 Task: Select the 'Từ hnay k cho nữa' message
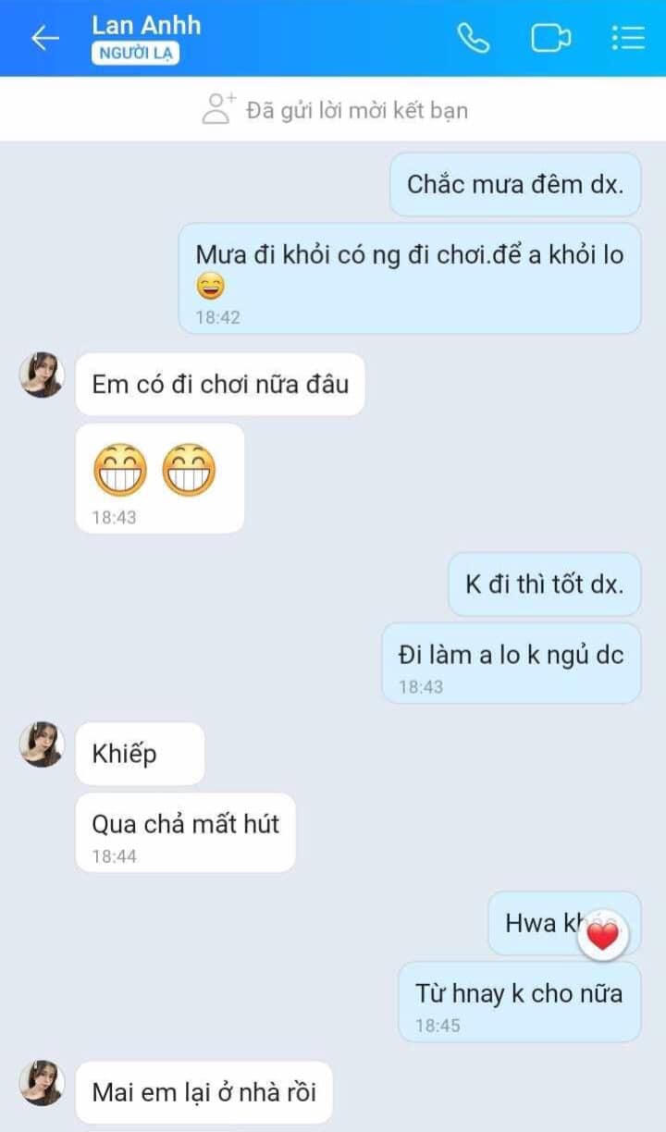point(519,1000)
